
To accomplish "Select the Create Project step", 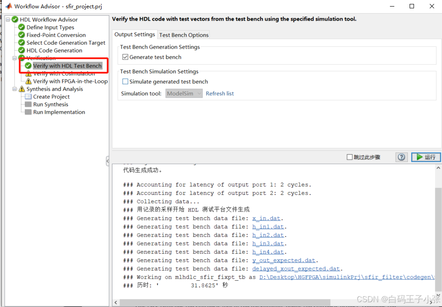I will click(x=51, y=96).
